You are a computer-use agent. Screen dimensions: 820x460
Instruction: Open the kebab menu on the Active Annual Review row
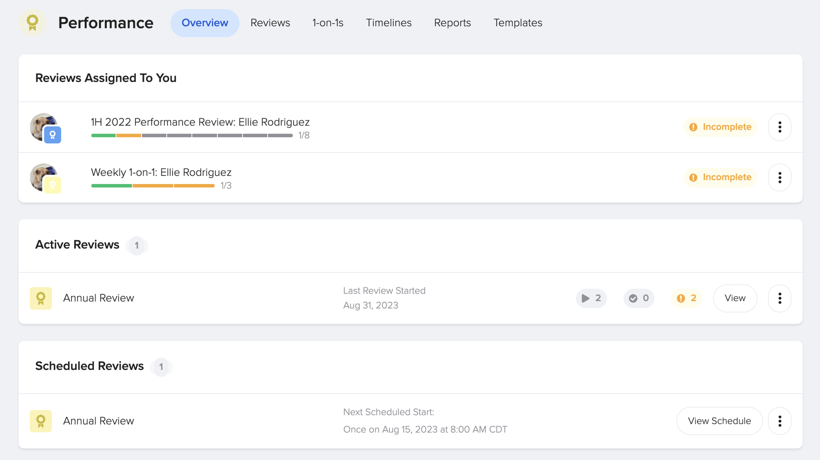click(x=779, y=298)
